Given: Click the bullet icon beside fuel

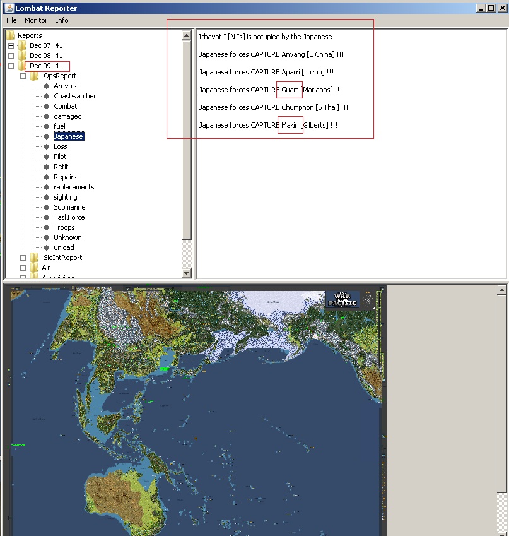Looking at the screenshot, I should tap(47, 126).
